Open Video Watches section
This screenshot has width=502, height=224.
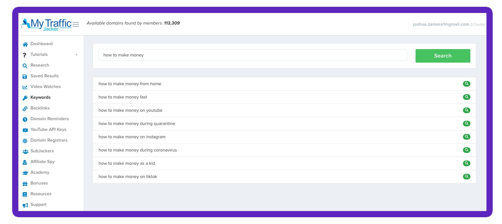45,87
